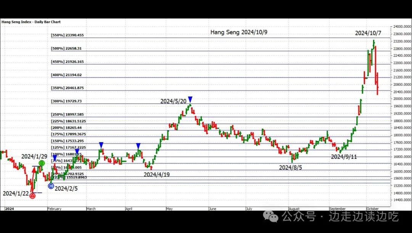Screen dimensions: 412x233
Task: Select the 2024/4/19 date label
Action: point(157,174)
